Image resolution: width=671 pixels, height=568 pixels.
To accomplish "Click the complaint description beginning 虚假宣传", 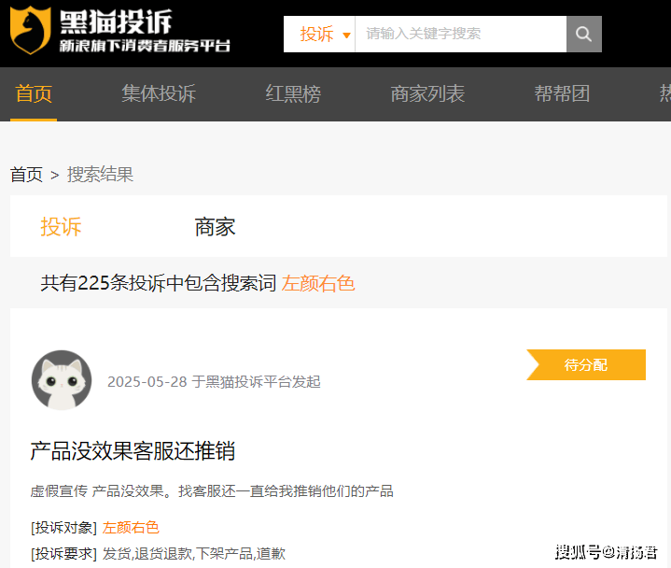I will (x=212, y=490).
